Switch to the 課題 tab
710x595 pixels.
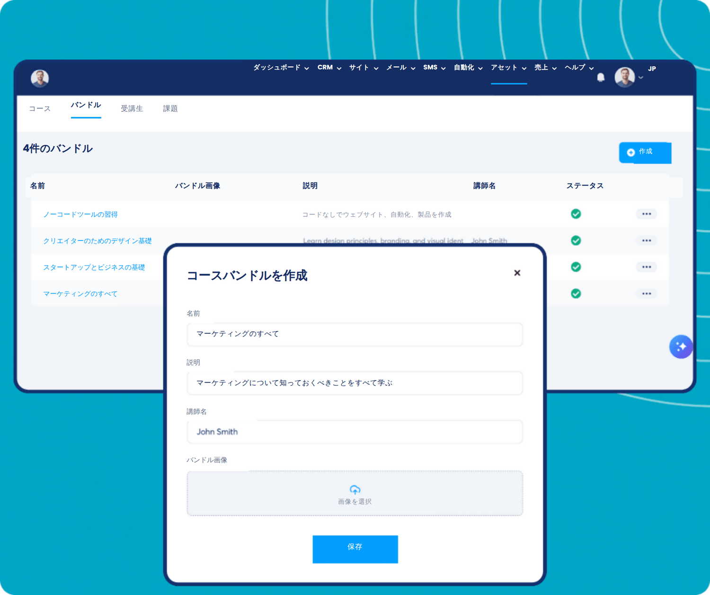click(170, 108)
